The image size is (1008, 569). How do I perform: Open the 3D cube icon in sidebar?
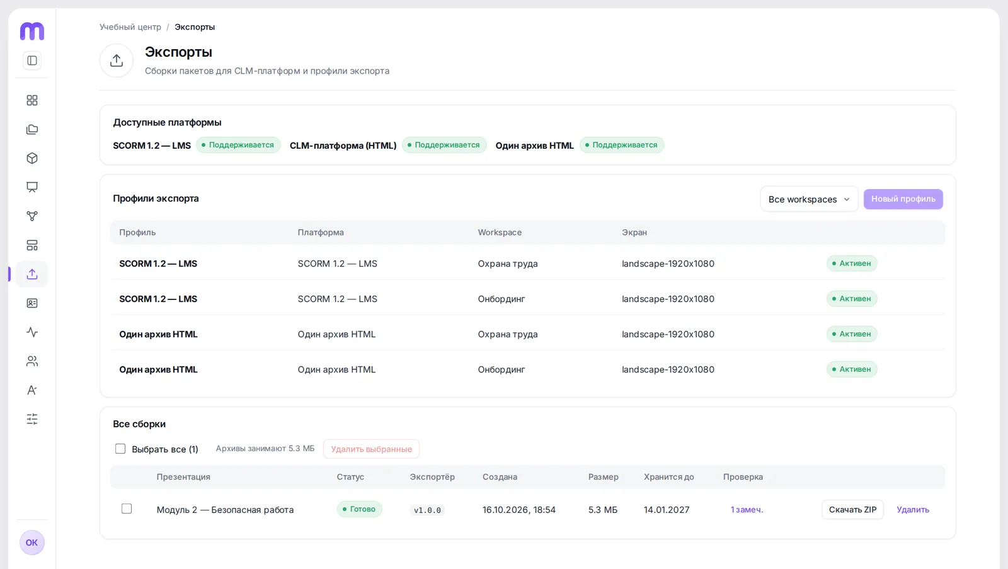click(x=32, y=158)
